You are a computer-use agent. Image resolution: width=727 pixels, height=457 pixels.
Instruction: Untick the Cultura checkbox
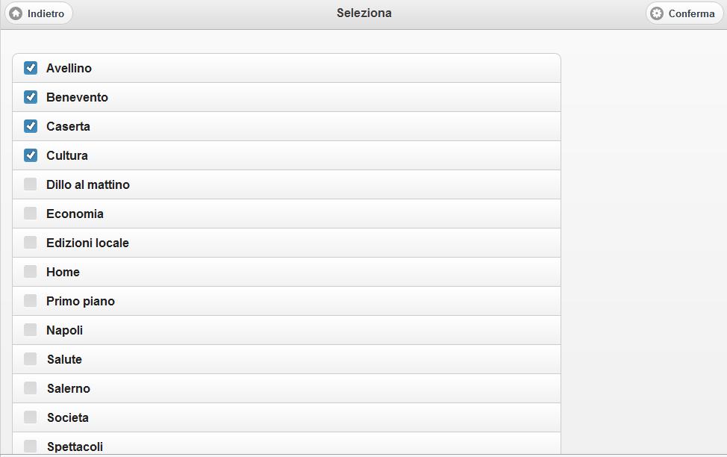(31, 155)
